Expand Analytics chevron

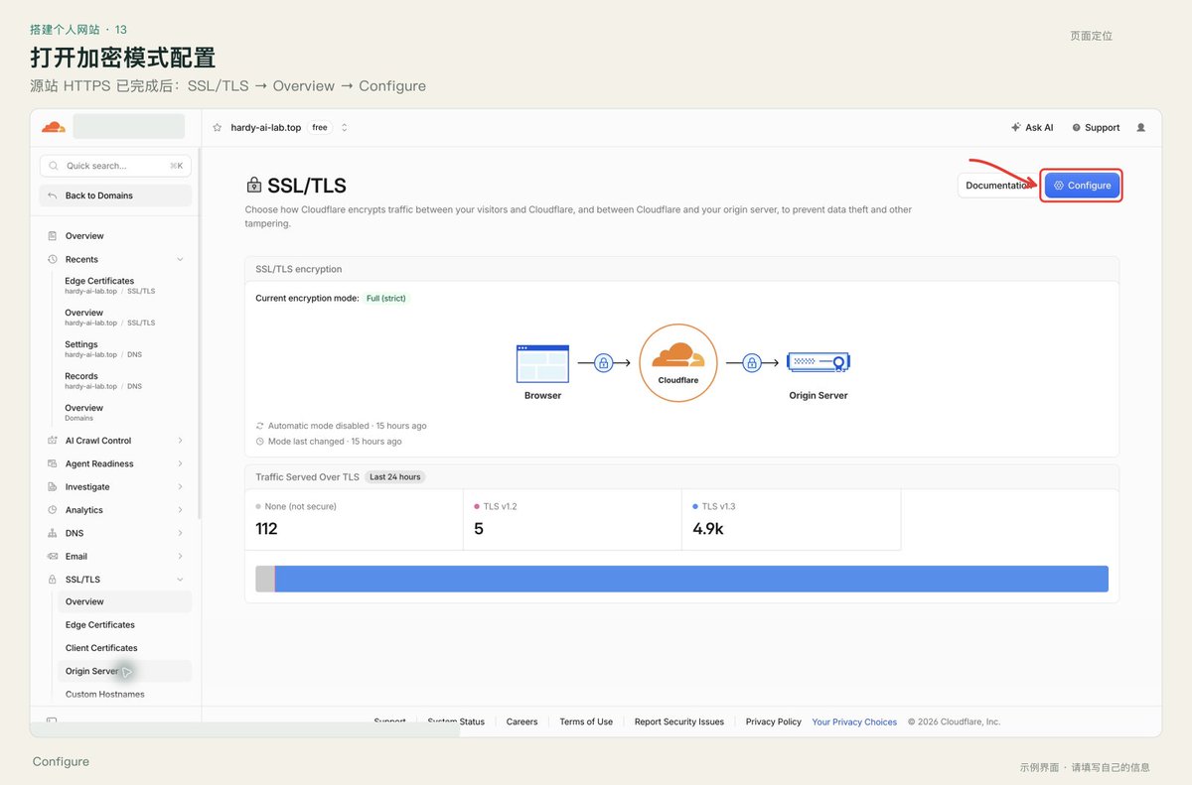[x=180, y=510]
